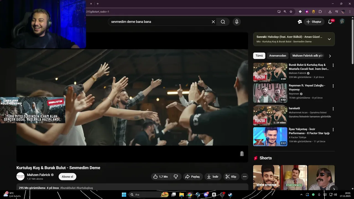Open File Explorer from the taskbar
The height and width of the screenshot is (199, 354).
182,195
